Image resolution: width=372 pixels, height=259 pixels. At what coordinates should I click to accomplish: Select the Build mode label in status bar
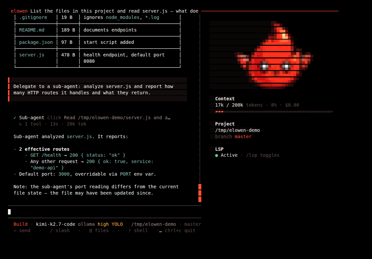(20, 224)
